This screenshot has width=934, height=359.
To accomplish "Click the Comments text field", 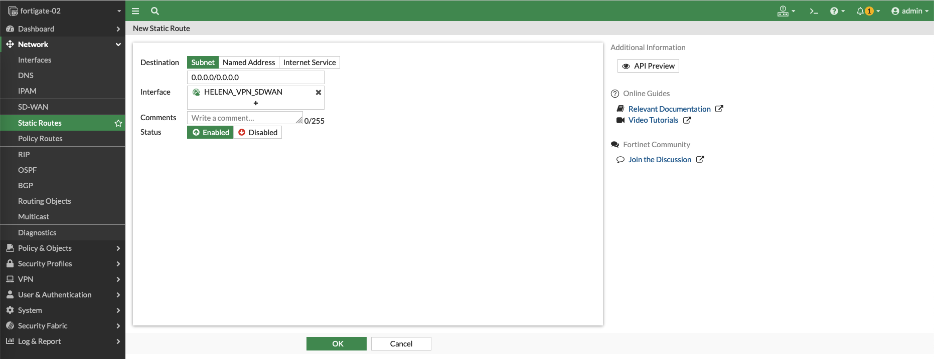I will (244, 118).
